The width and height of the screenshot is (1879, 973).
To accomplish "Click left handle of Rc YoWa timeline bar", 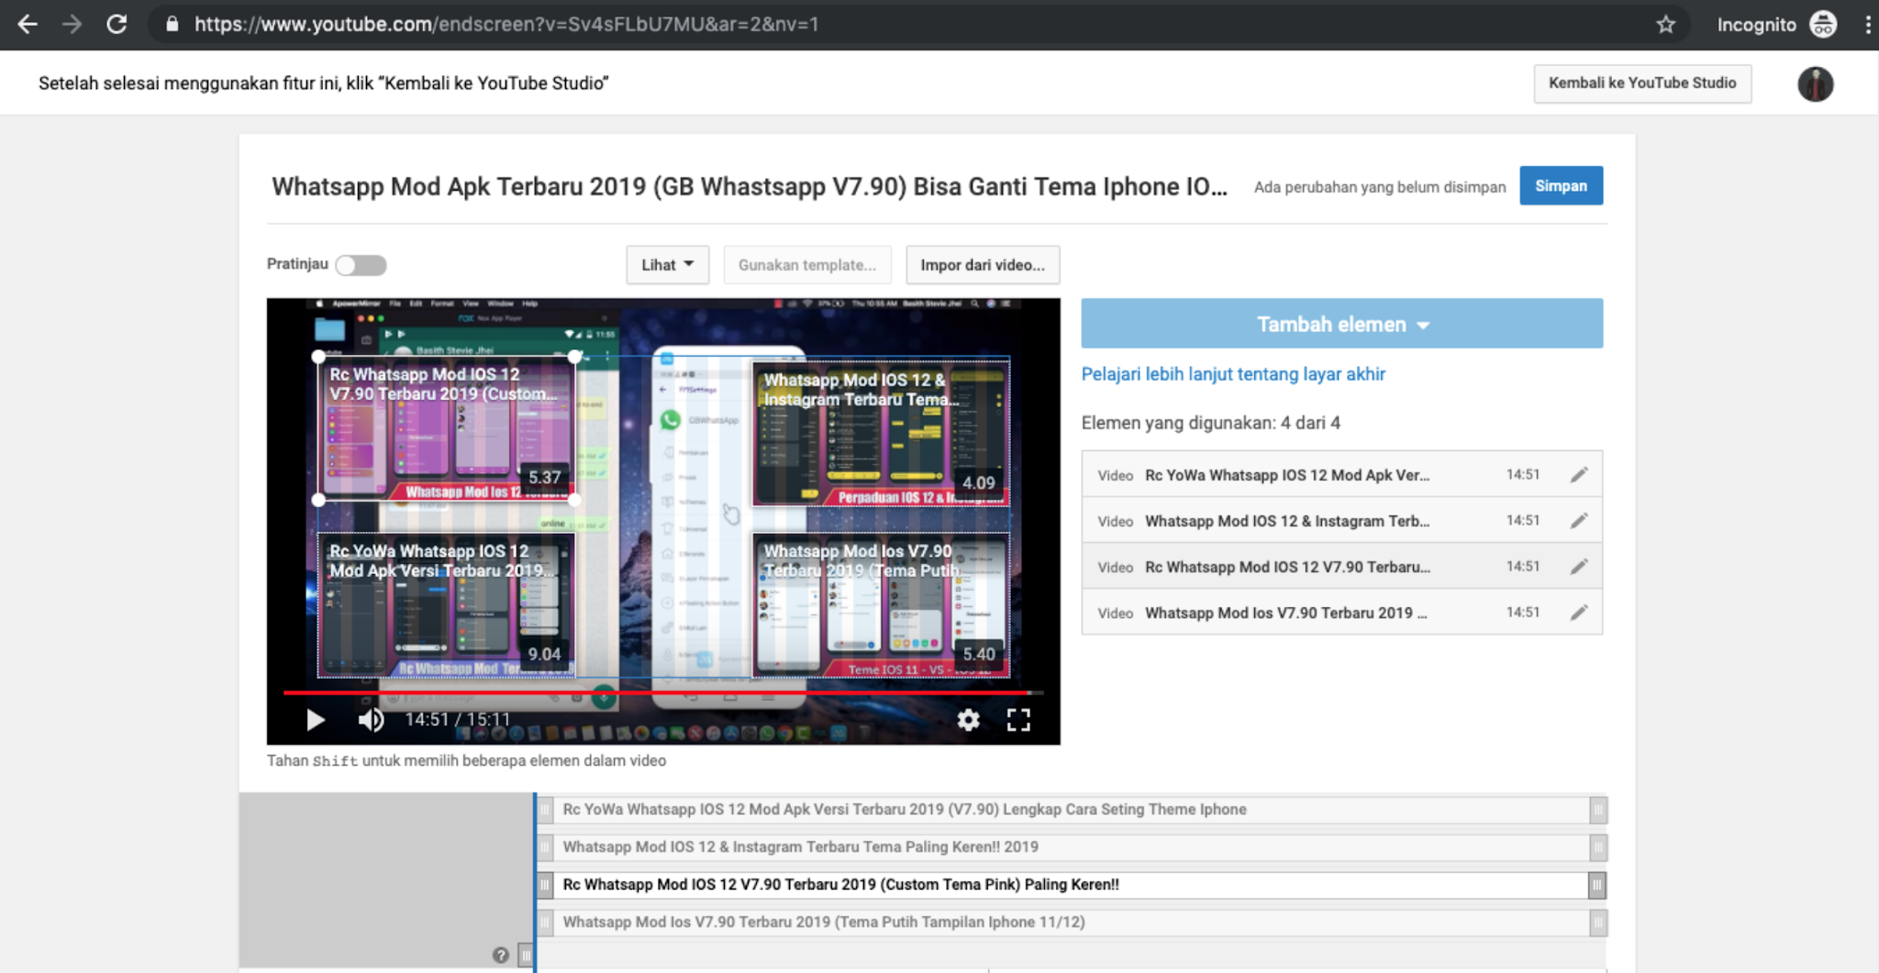I will click(545, 810).
